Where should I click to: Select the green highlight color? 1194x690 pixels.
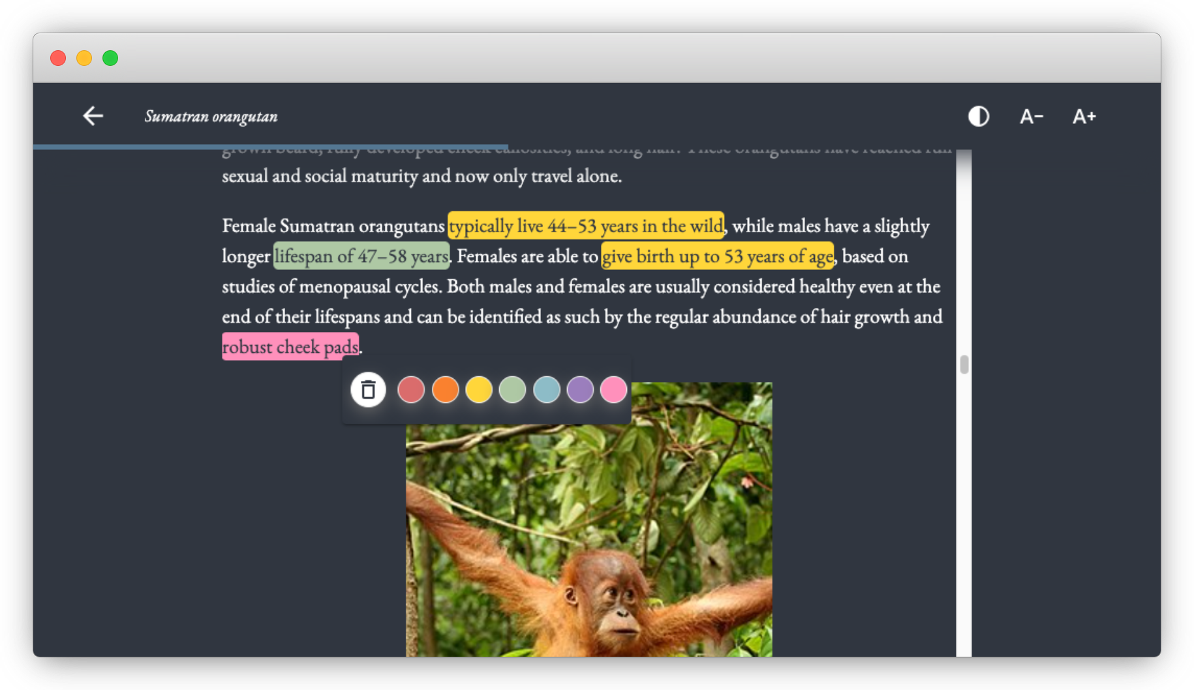point(512,390)
